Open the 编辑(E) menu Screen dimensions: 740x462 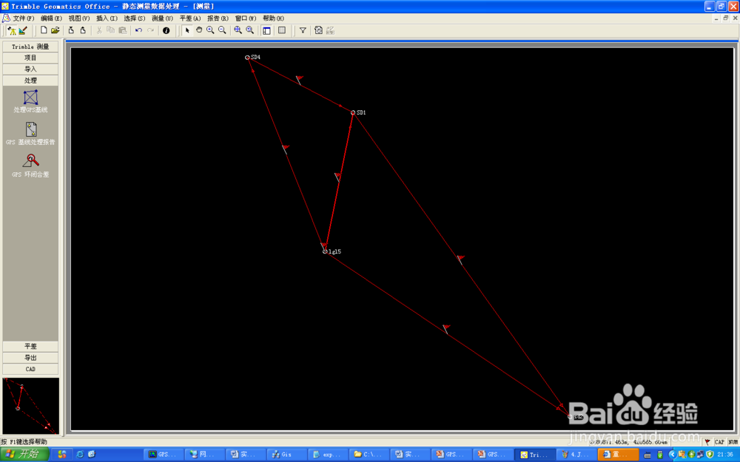[x=51, y=18]
